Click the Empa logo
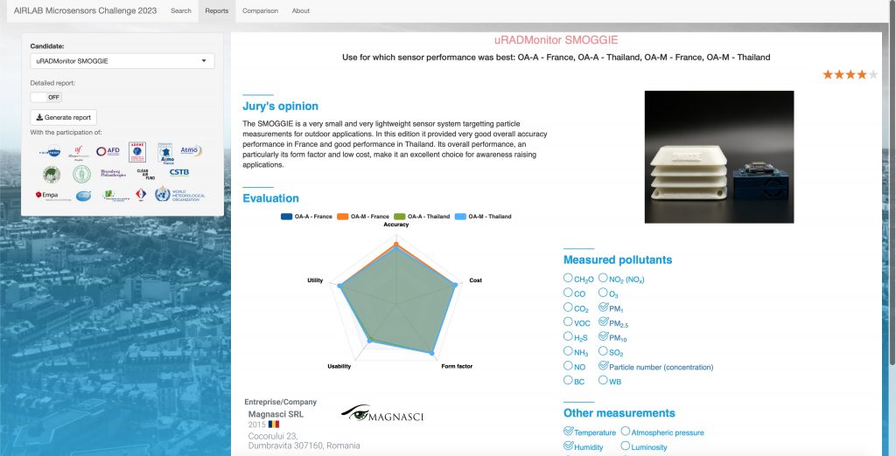Viewport: 896px width, 456px height. pos(46,195)
